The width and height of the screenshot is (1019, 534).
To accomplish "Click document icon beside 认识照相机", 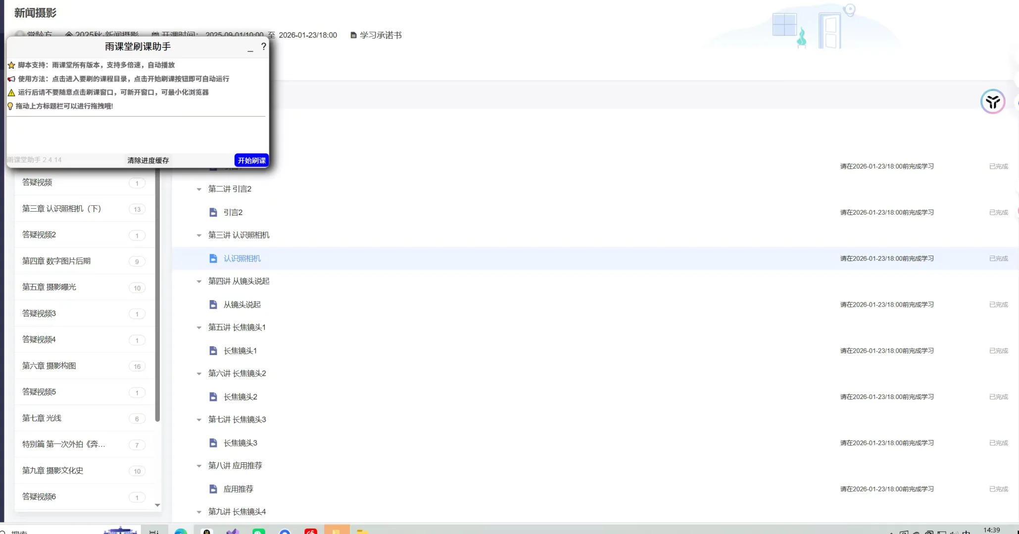I will pyautogui.click(x=213, y=259).
